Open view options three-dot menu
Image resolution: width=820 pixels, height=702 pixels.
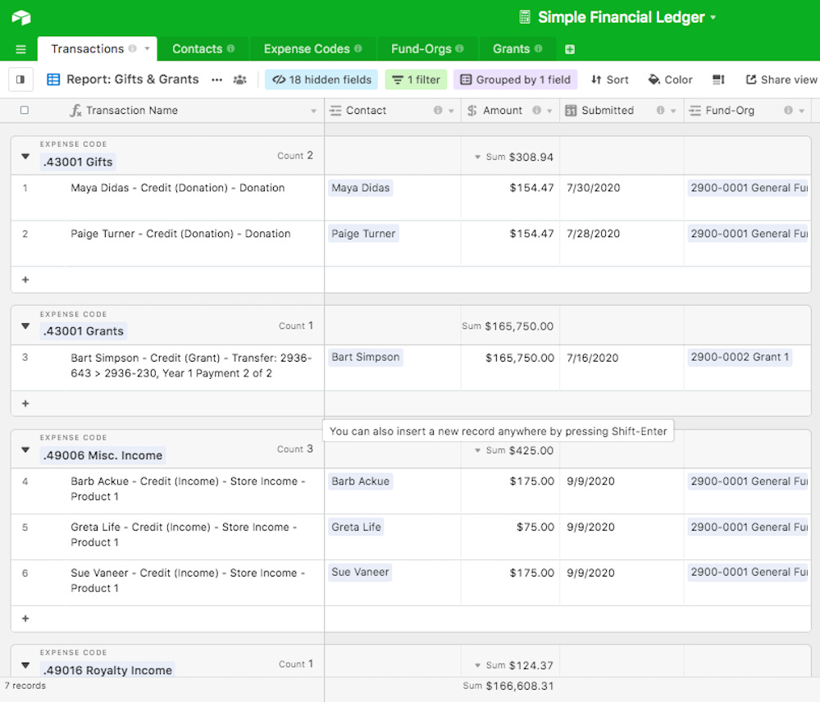tap(217, 80)
